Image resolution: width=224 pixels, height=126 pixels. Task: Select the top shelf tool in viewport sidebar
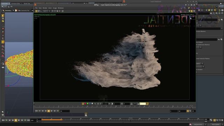[x=3, y=15]
